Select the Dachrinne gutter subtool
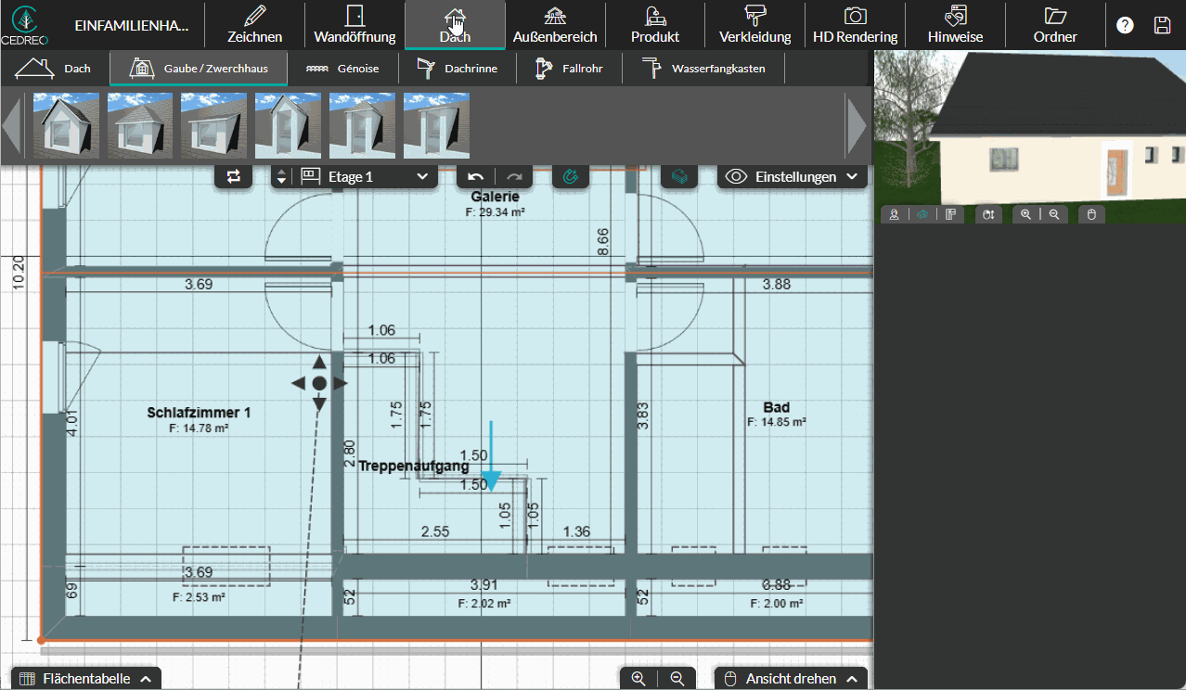Viewport: 1186px width, 690px height. (458, 69)
